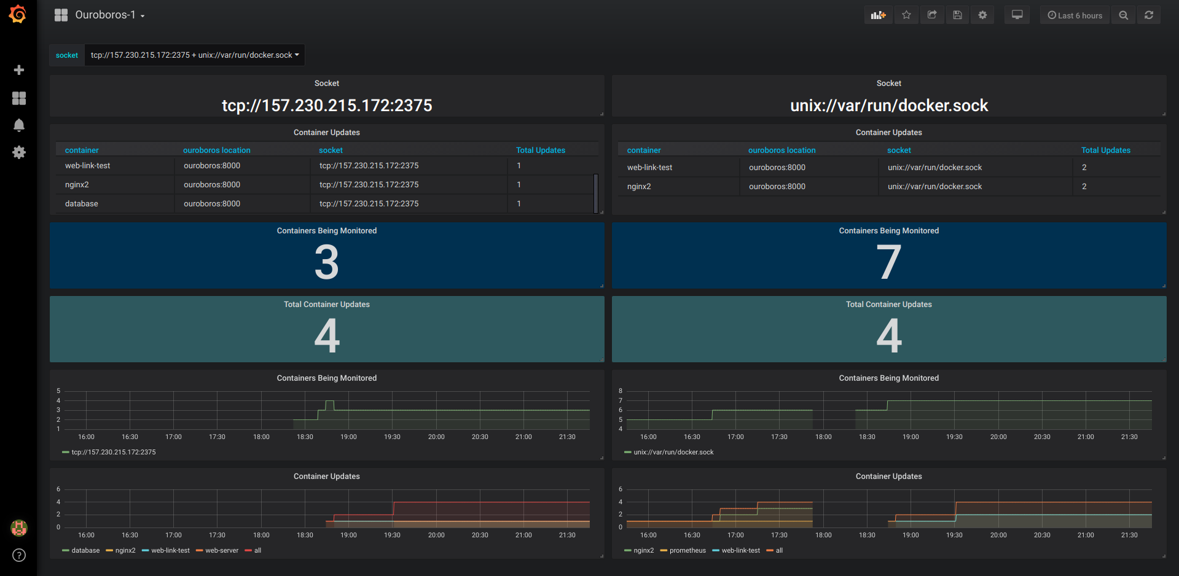Refresh the dashboard

coord(1148,15)
